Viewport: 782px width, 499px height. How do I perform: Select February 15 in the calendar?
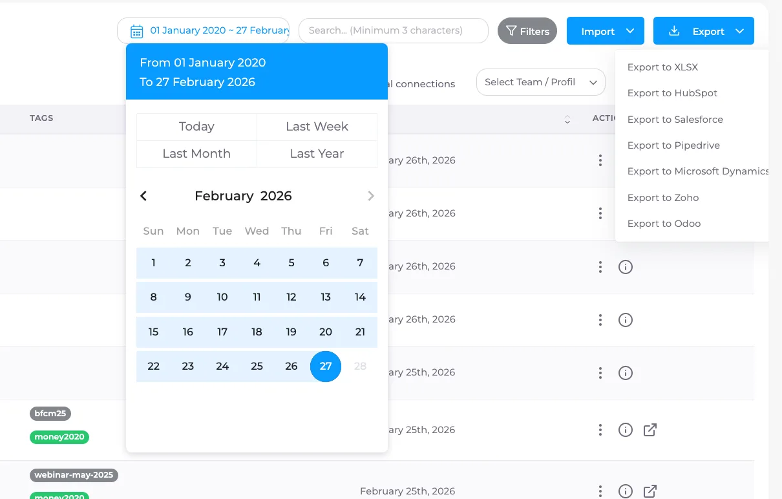coord(153,332)
